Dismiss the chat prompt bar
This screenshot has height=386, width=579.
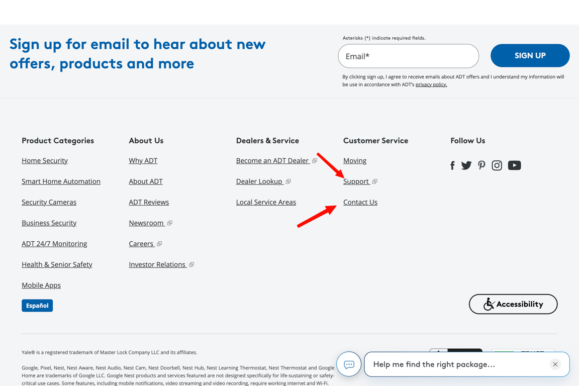[555, 364]
